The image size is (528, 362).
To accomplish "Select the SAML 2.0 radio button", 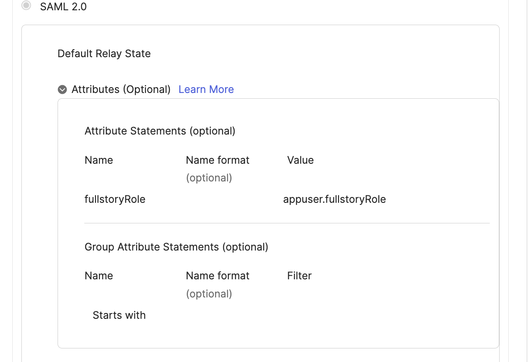I will pyautogui.click(x=26, y=6).
